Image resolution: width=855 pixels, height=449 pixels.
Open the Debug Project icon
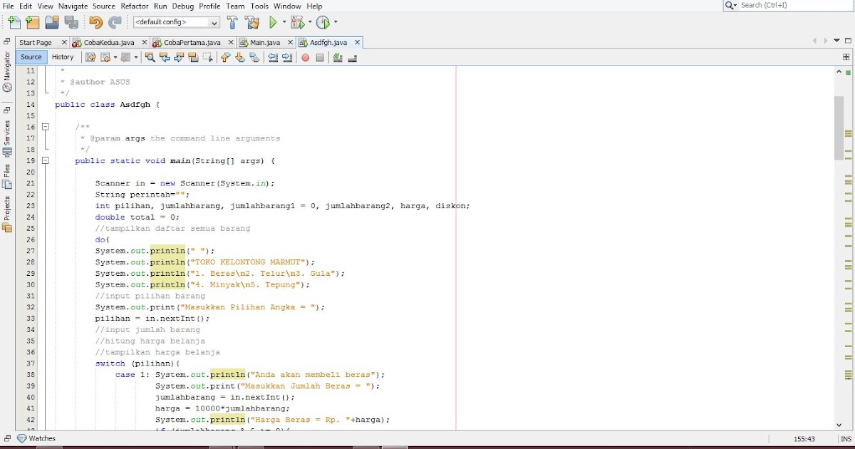pos(298,22)
